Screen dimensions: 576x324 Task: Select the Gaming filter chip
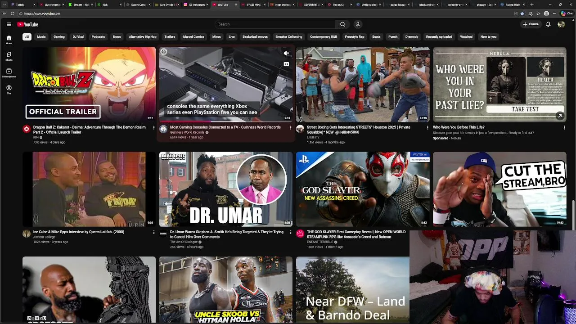tap(59, 37)
